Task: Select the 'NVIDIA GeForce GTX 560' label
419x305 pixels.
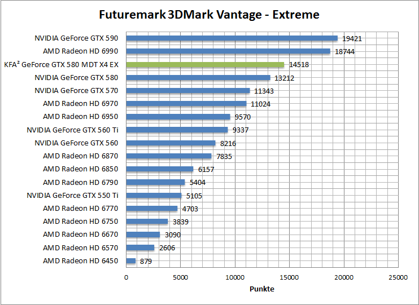Action: tap(76, 143)
